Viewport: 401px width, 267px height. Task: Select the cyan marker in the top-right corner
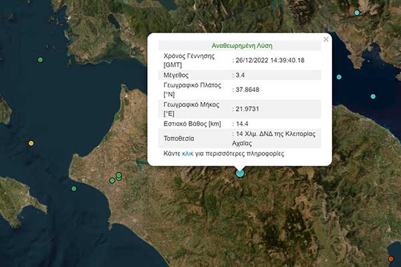pos(357,13)
